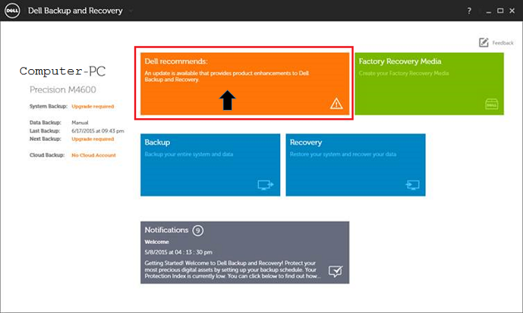
Task: Click Next Backup 'Upgrade required' link
Action: tap(93, 138)
